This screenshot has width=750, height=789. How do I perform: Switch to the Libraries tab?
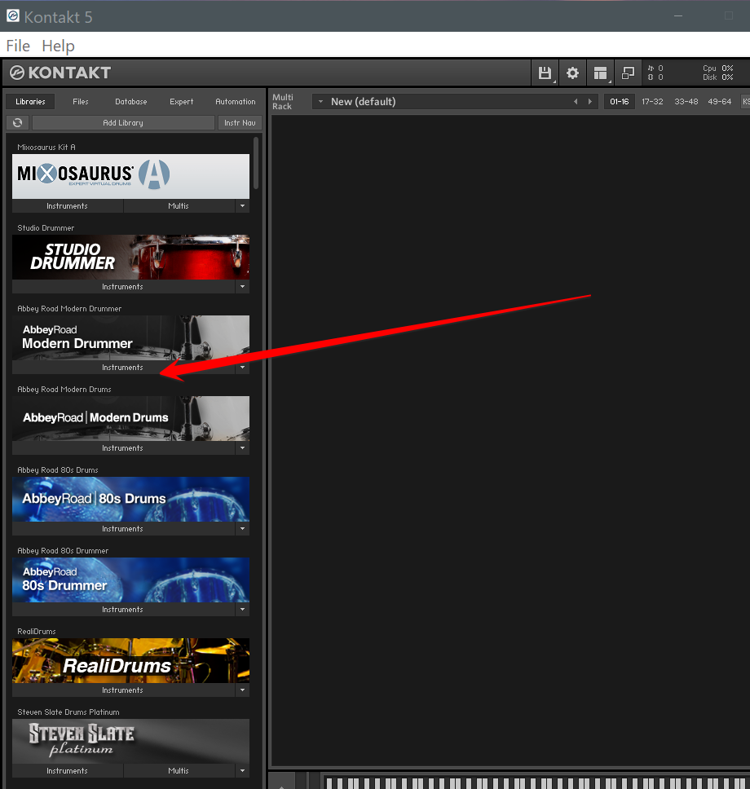30,102
